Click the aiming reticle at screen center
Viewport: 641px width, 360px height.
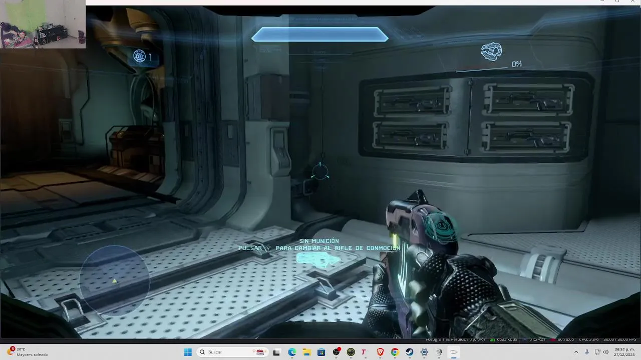pos(320,171)
